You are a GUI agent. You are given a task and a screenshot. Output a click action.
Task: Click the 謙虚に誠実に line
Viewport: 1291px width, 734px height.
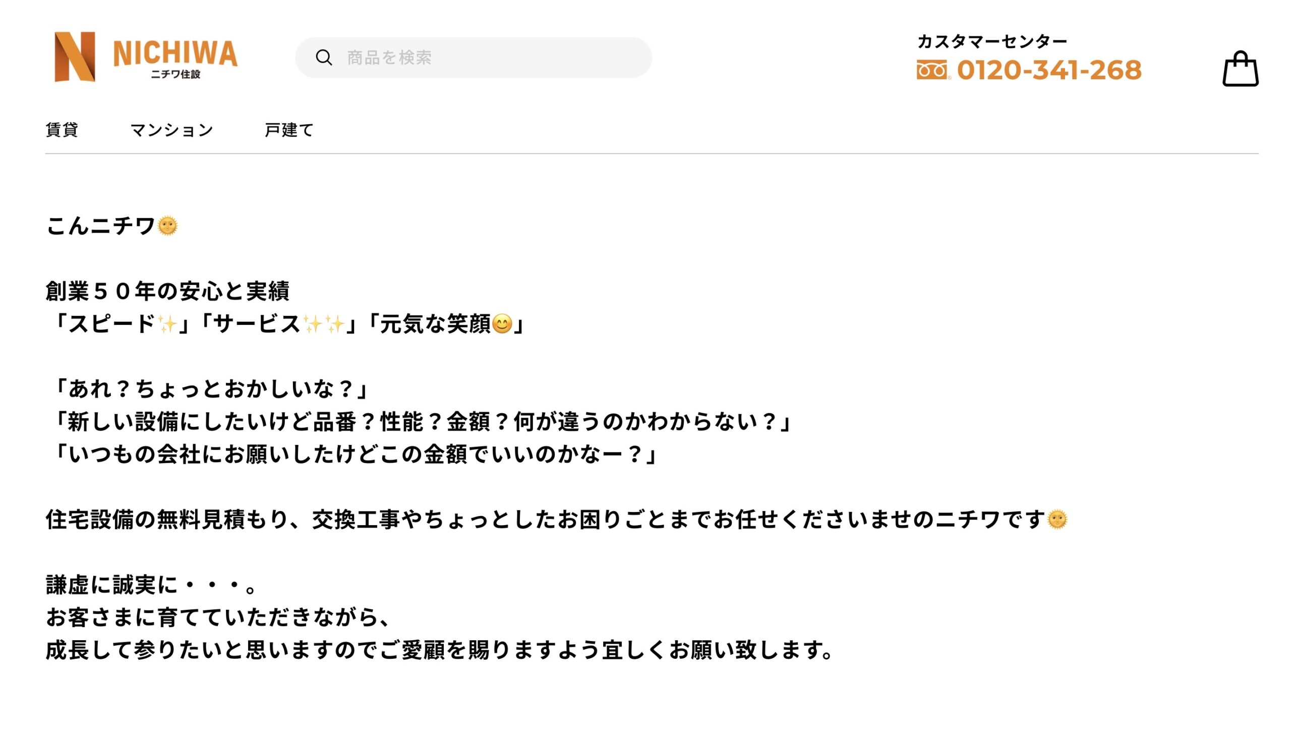coord(151,585)
